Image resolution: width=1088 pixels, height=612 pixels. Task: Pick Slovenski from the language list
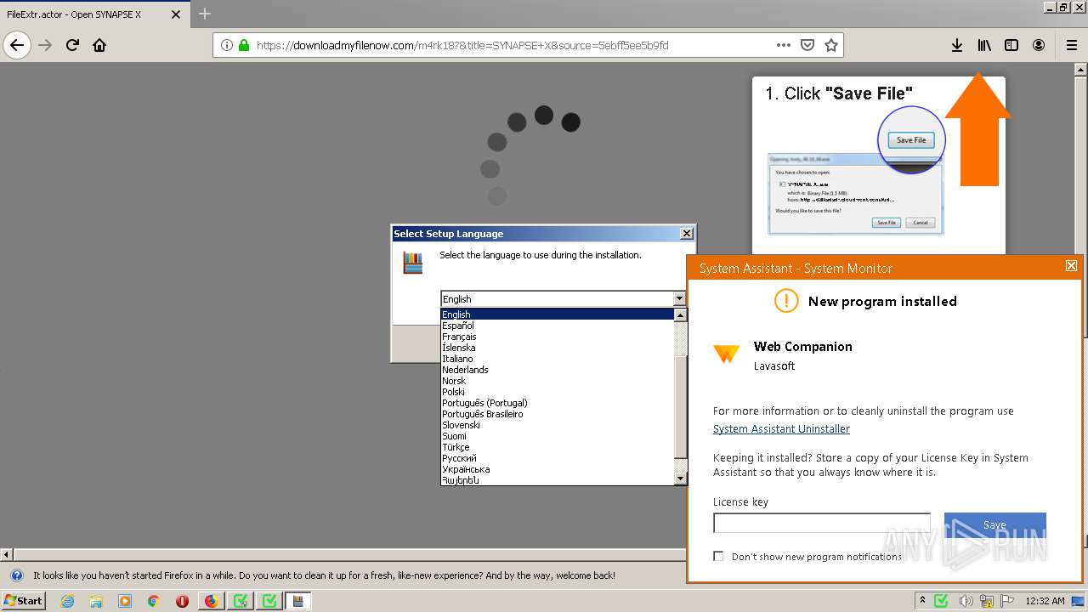tap(557, 425)
